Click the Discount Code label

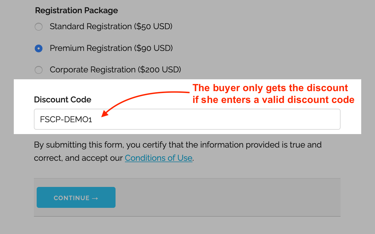tap(62, 100)
